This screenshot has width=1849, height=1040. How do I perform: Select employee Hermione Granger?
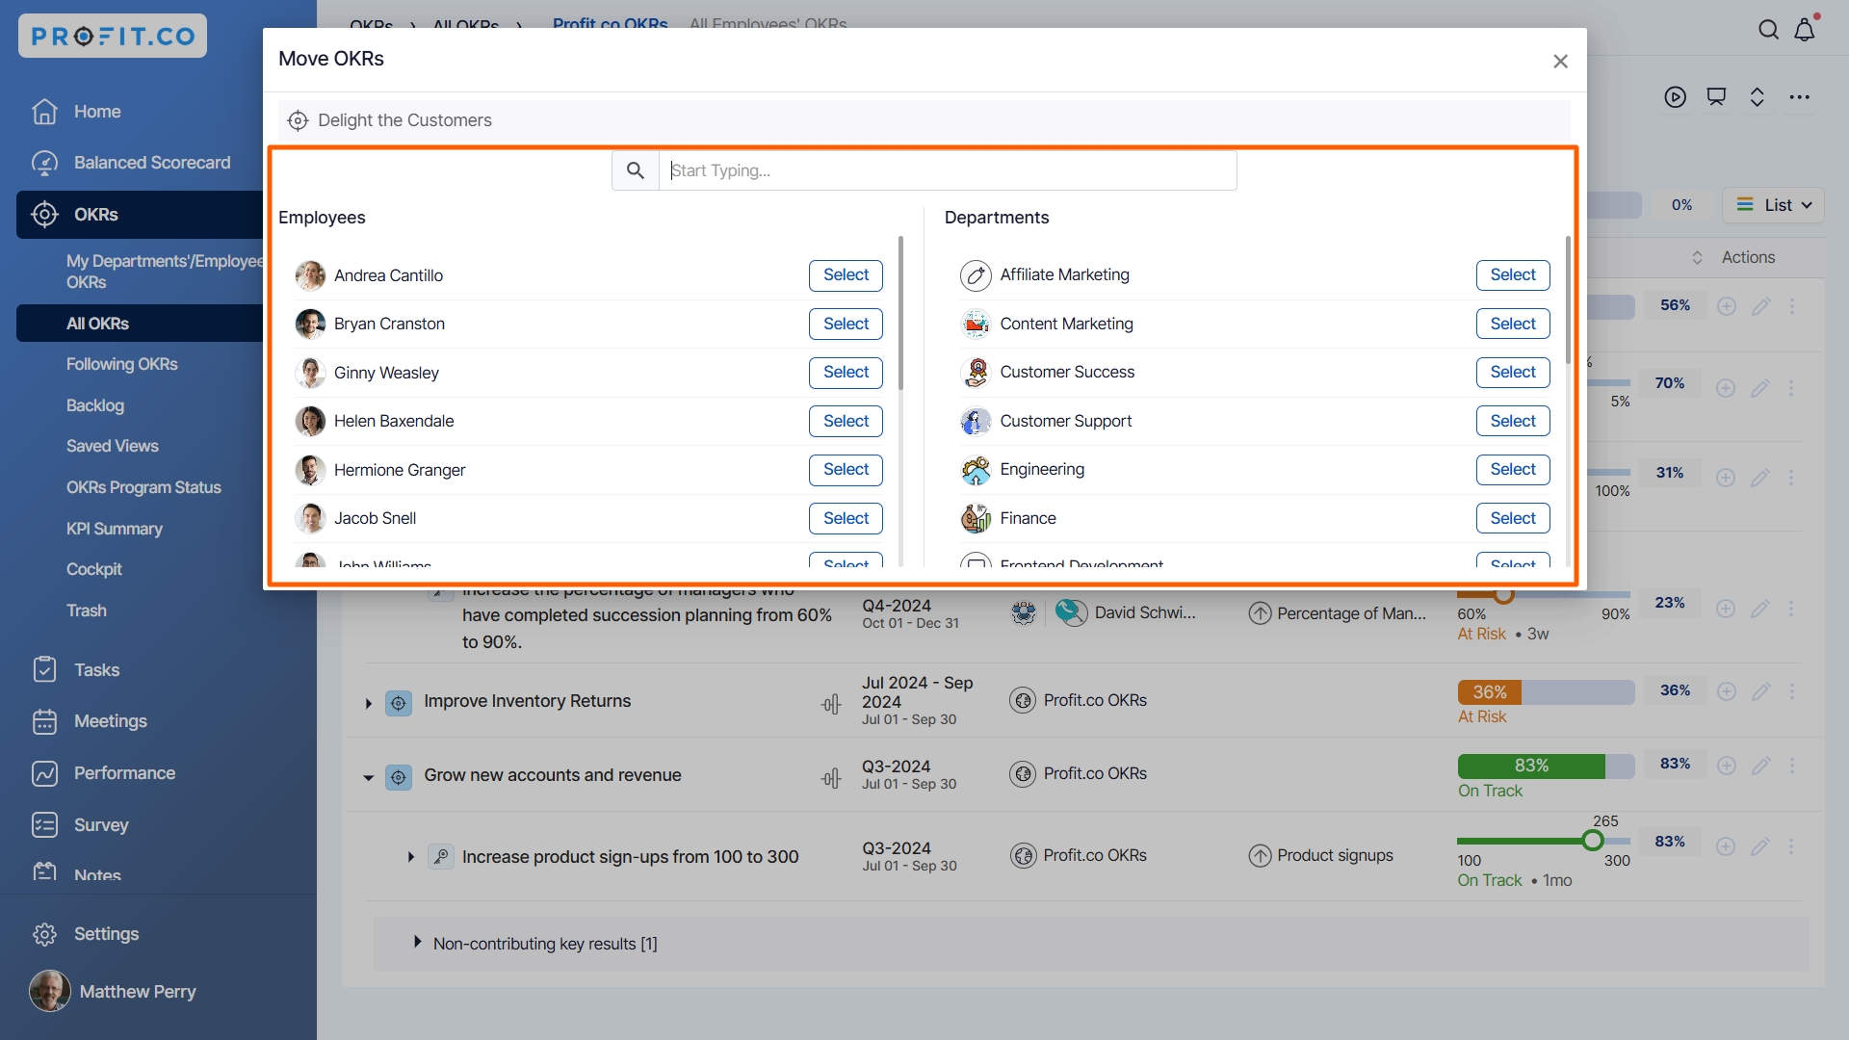[x=845, y=470]
